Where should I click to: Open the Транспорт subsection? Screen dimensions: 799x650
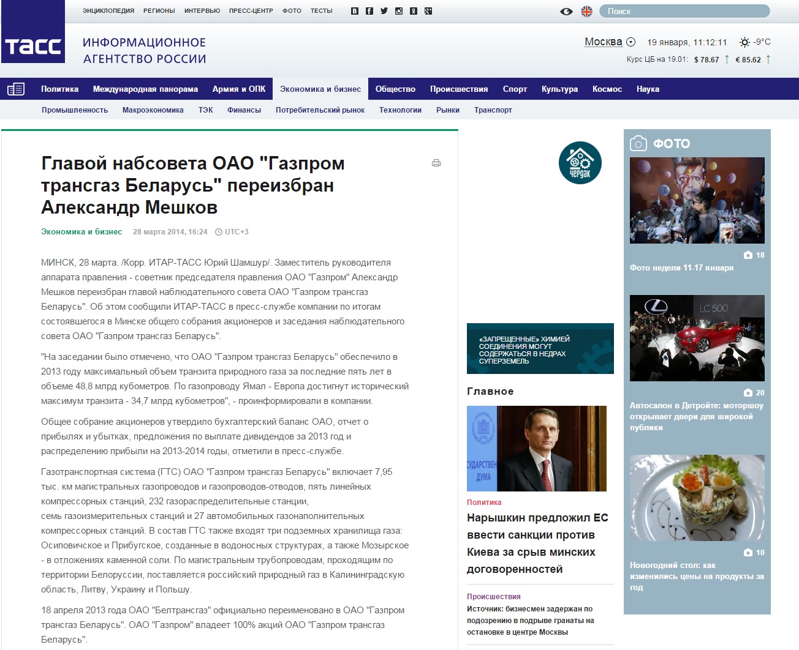[x=493, y=110]
